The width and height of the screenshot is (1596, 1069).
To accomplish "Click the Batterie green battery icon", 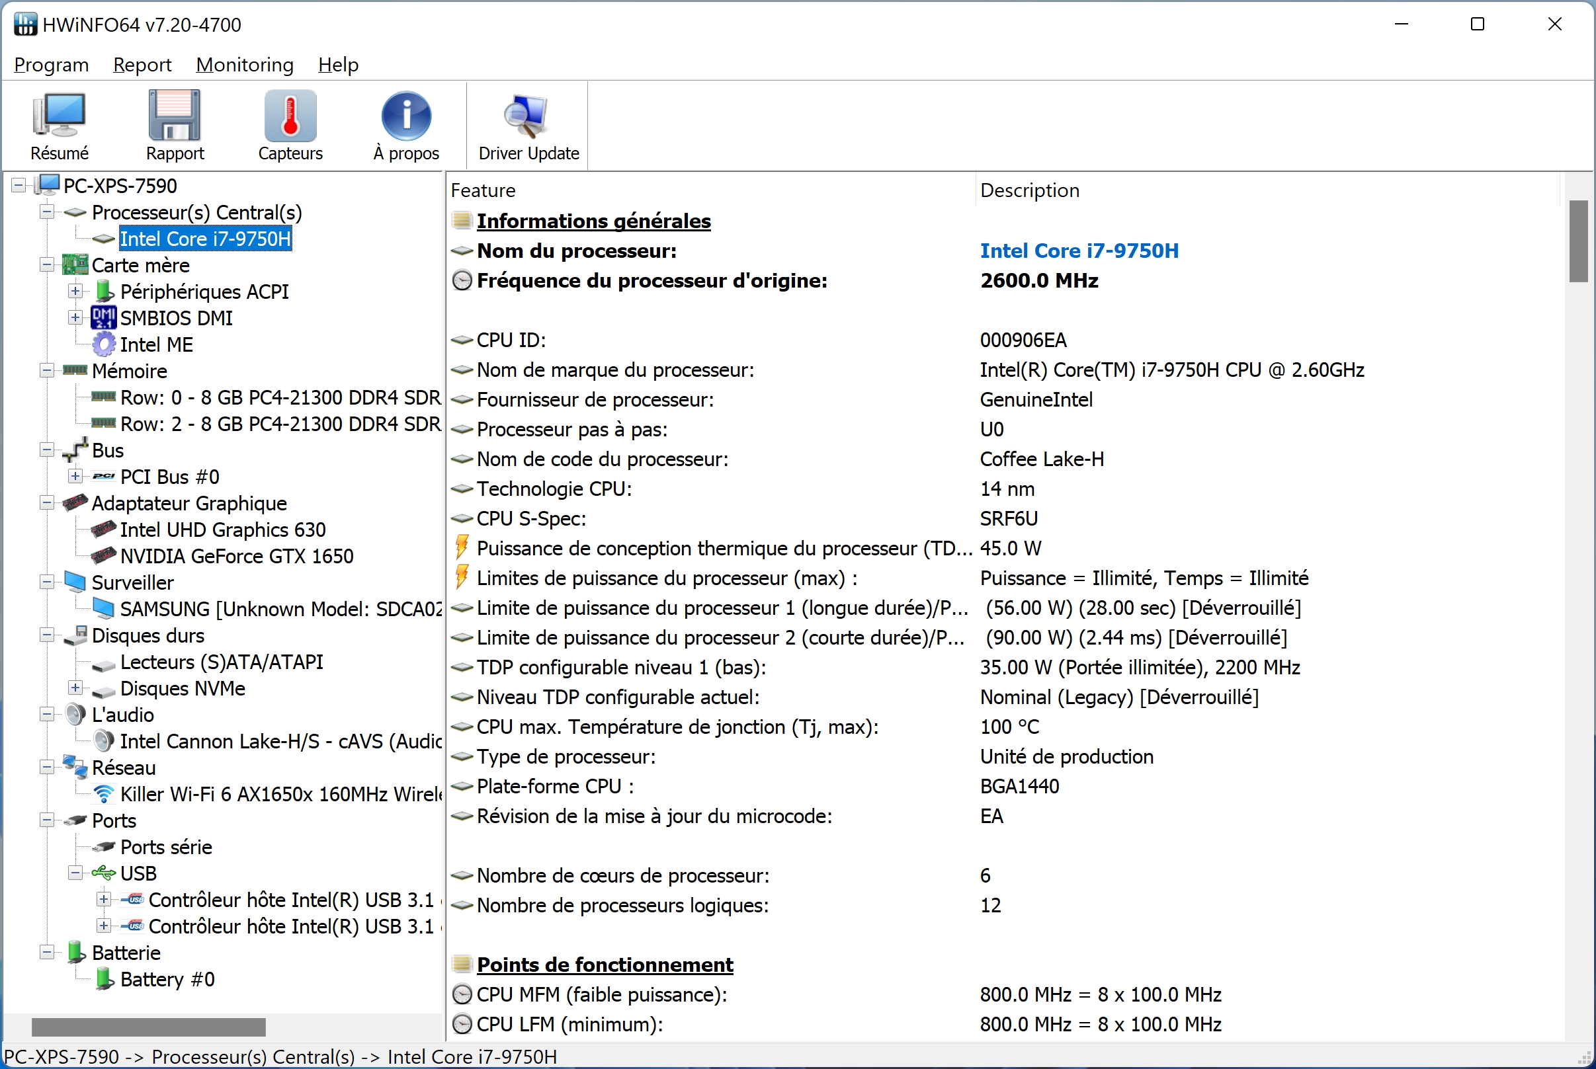I will point(75,953).
